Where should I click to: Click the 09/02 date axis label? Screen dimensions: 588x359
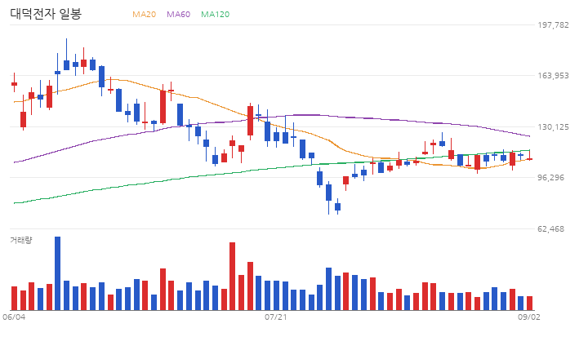tap(529, 317)
